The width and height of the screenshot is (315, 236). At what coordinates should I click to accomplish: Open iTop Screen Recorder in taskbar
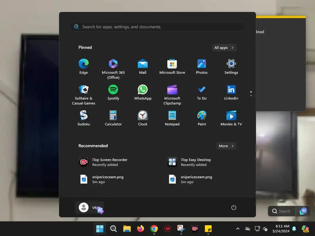(x=195, y=229)
